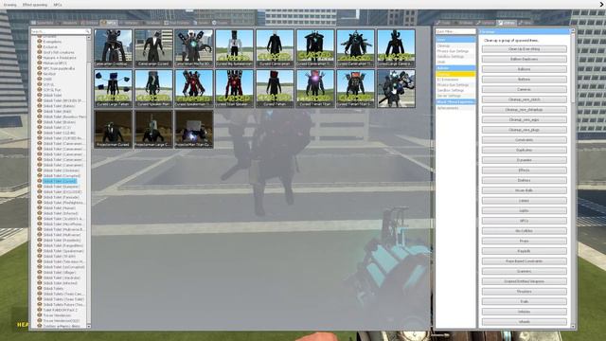
Task: Click the Buttons cleanup button
Action: coord(524,80)
